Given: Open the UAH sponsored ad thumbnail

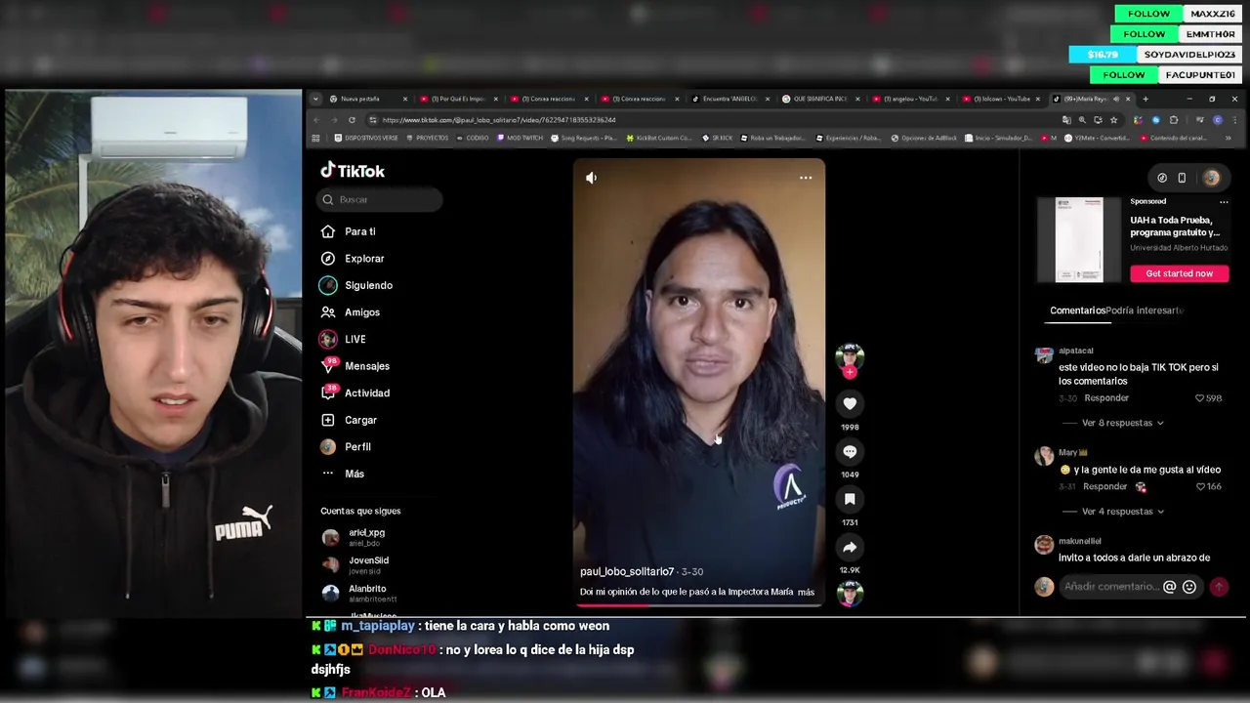Looking at the screenshot, I should pyautogui.click(x=1078, y=240).
